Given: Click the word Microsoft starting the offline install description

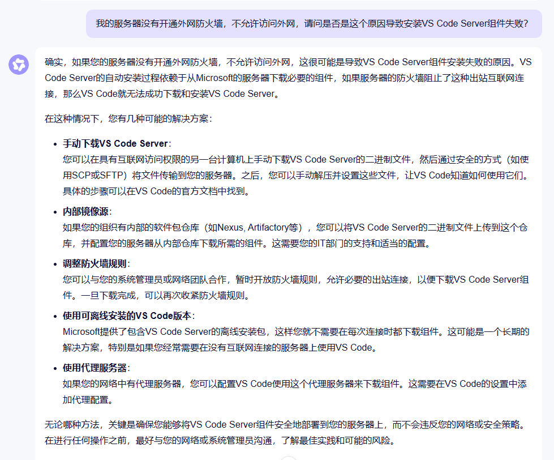Looking at the screenshot, I should tap(83, 331).
